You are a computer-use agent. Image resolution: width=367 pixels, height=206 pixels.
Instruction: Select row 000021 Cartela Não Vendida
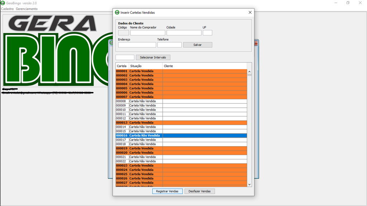point(181,157)
